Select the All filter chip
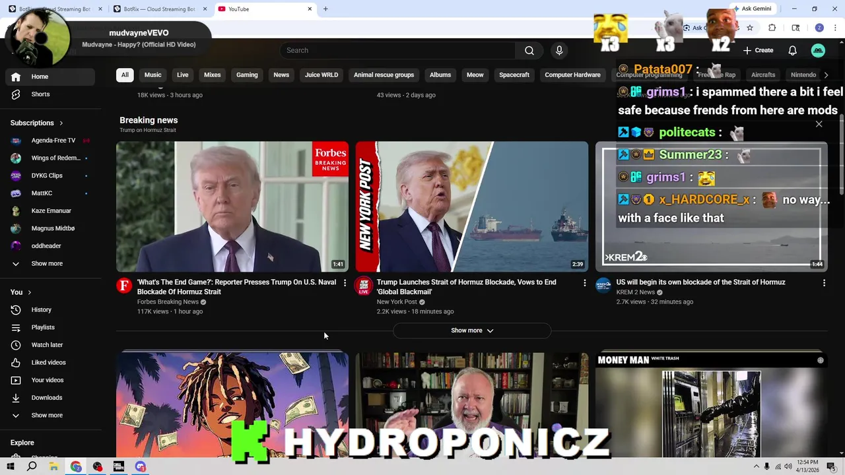 click(125, 75)
